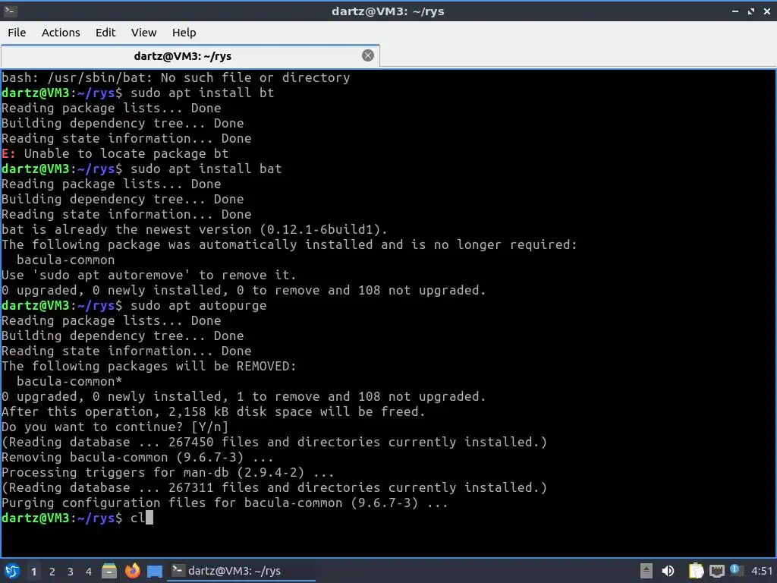Image resolution: width=777 pixels, height=583 pixels.
Task: Click the 'sudo apt install bat' command text
Action: [x=206, y=169]
